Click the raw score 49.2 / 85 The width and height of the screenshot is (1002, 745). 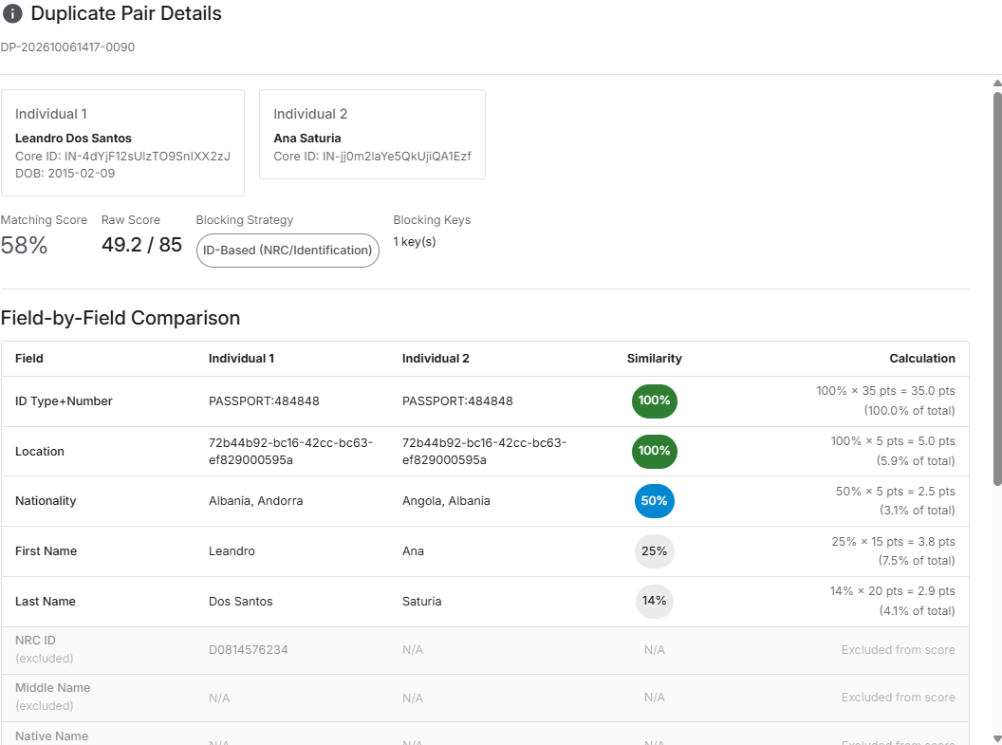142,245
